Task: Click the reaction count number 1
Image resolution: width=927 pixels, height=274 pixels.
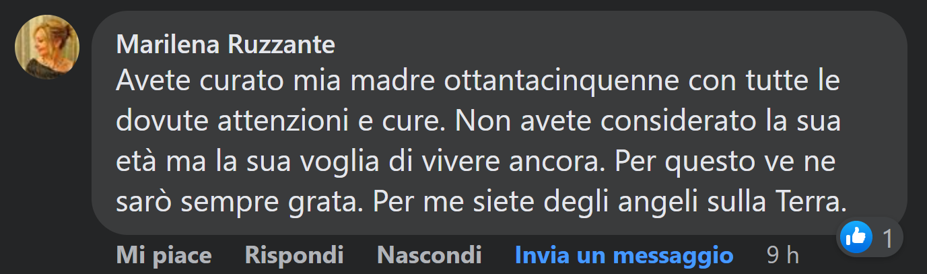Action: tap(887, 237)
